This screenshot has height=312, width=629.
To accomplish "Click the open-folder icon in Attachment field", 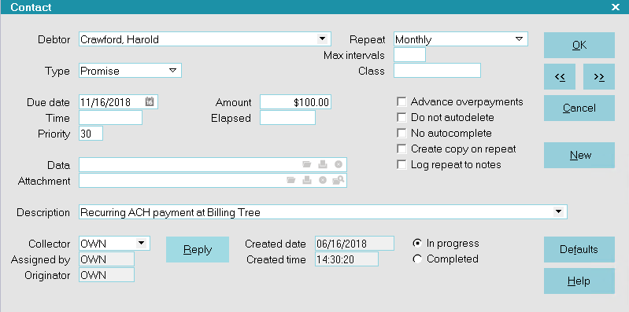I will (291, 181).
